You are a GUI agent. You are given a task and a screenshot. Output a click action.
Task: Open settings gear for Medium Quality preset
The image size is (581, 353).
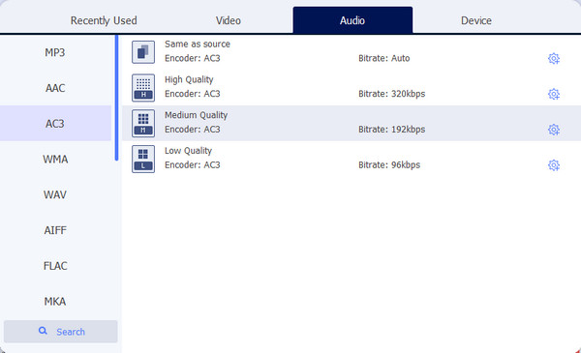click(554, 130)
